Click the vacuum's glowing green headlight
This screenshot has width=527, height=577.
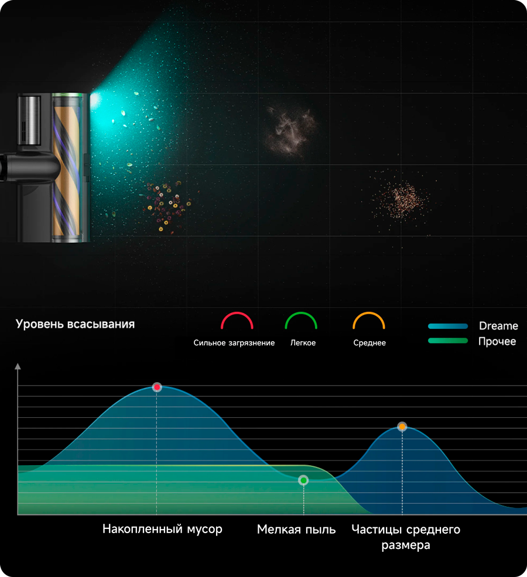coord(94,101)
